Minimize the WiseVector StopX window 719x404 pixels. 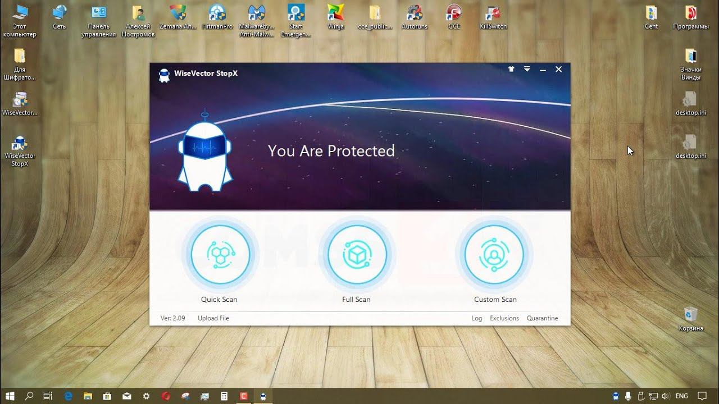click(x=543, y=70)
